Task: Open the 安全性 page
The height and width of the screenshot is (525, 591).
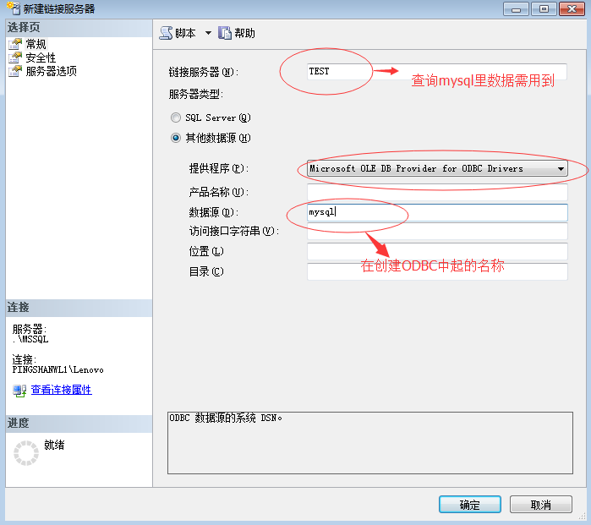Action: [x=41, y=57]
